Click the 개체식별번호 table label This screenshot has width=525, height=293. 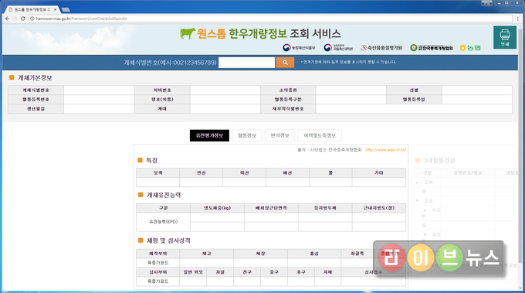36,90
